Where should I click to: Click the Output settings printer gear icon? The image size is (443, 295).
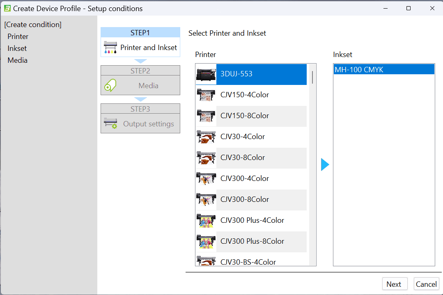coord(110,124)
